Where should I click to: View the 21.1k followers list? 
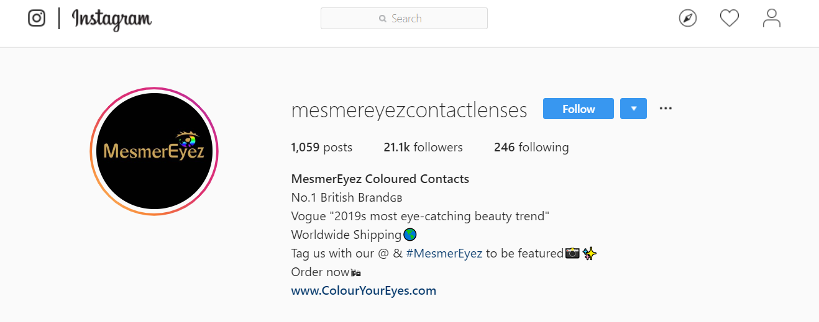click(x=423, y=148)
